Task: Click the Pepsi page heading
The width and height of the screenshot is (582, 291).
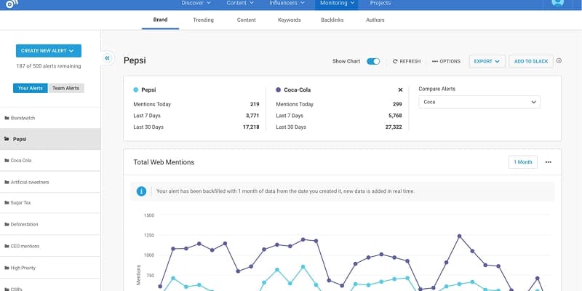Action: coord(135,61)
